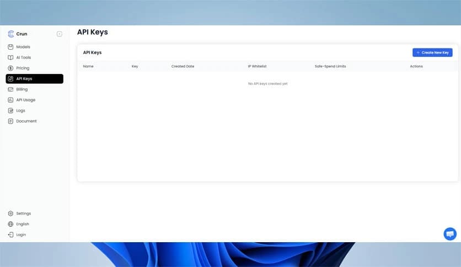Click the API Keys sidebar icon
The width and height of the screenshot is (461, 267).
point(10,78)
